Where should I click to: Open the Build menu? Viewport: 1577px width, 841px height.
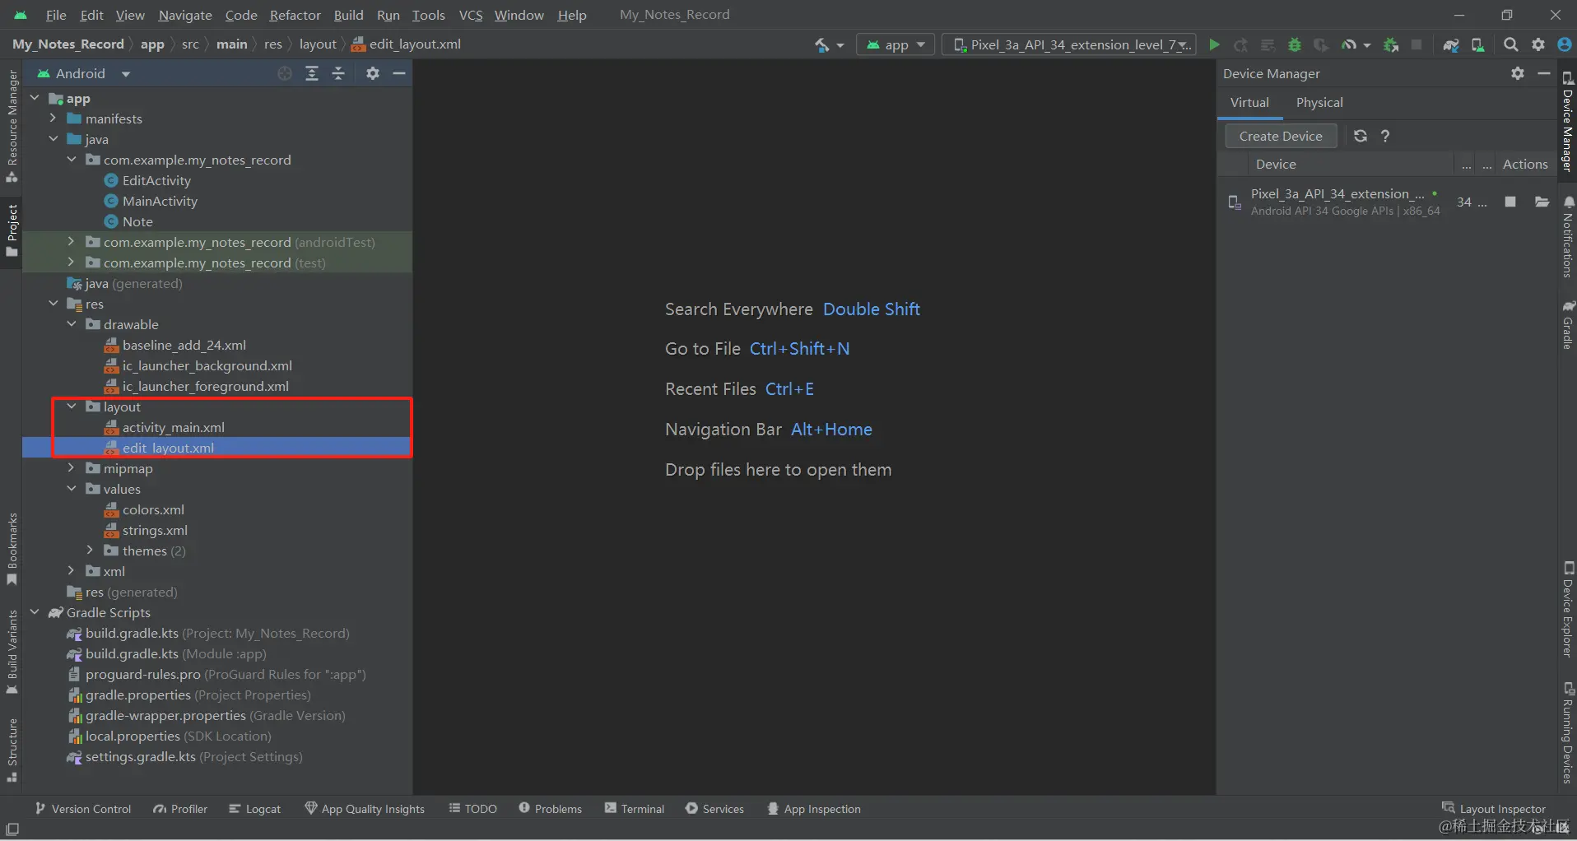348,15
